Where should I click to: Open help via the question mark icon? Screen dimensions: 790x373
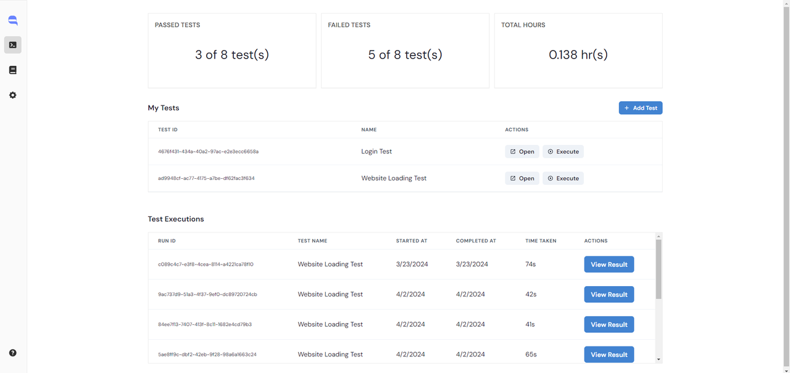click(13, 353)
